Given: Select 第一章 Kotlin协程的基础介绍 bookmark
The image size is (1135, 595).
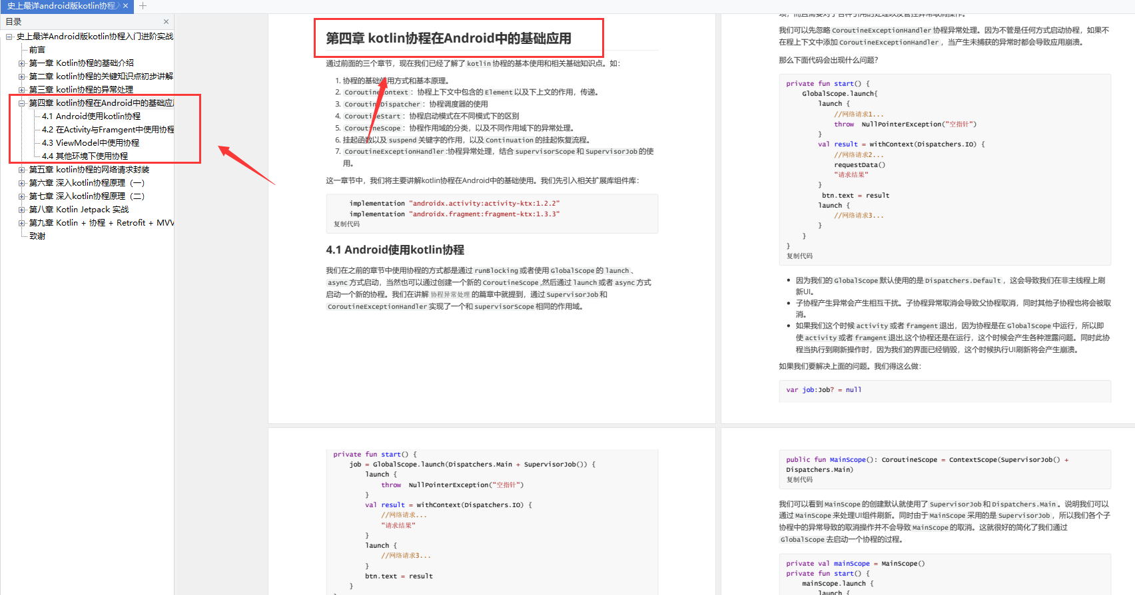Looking at the screenshot, I should (81, 63).
